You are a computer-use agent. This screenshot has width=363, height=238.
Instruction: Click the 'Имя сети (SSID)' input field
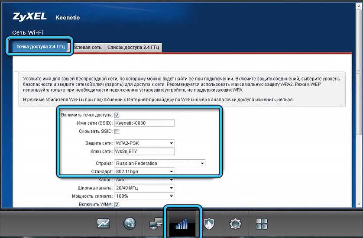click(x=144, y=123)
